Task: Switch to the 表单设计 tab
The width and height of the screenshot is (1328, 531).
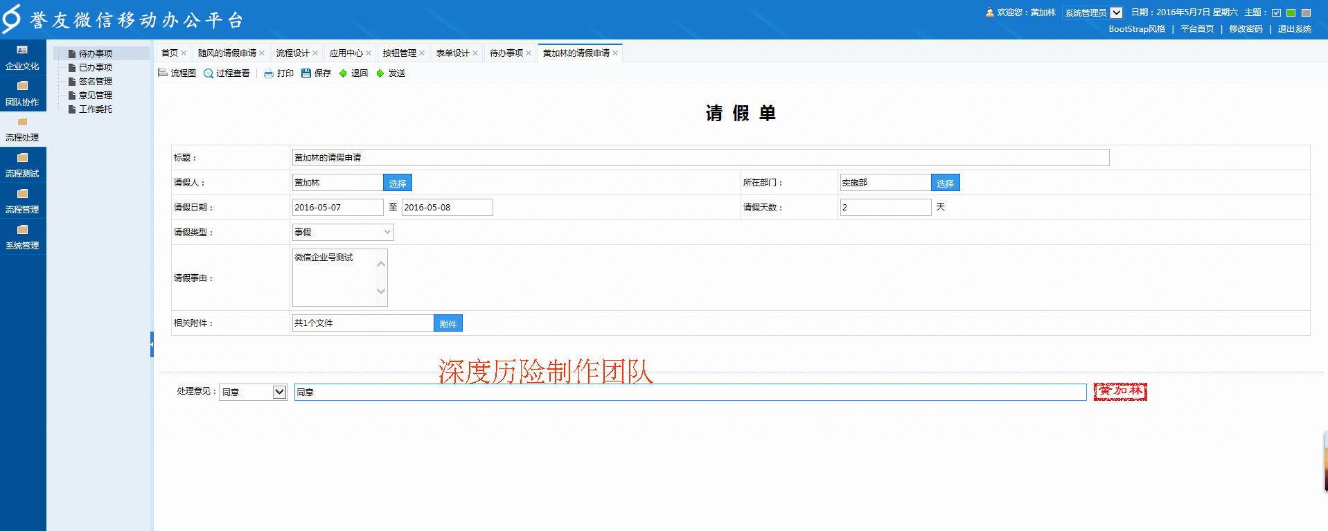Action: point(452,53)
